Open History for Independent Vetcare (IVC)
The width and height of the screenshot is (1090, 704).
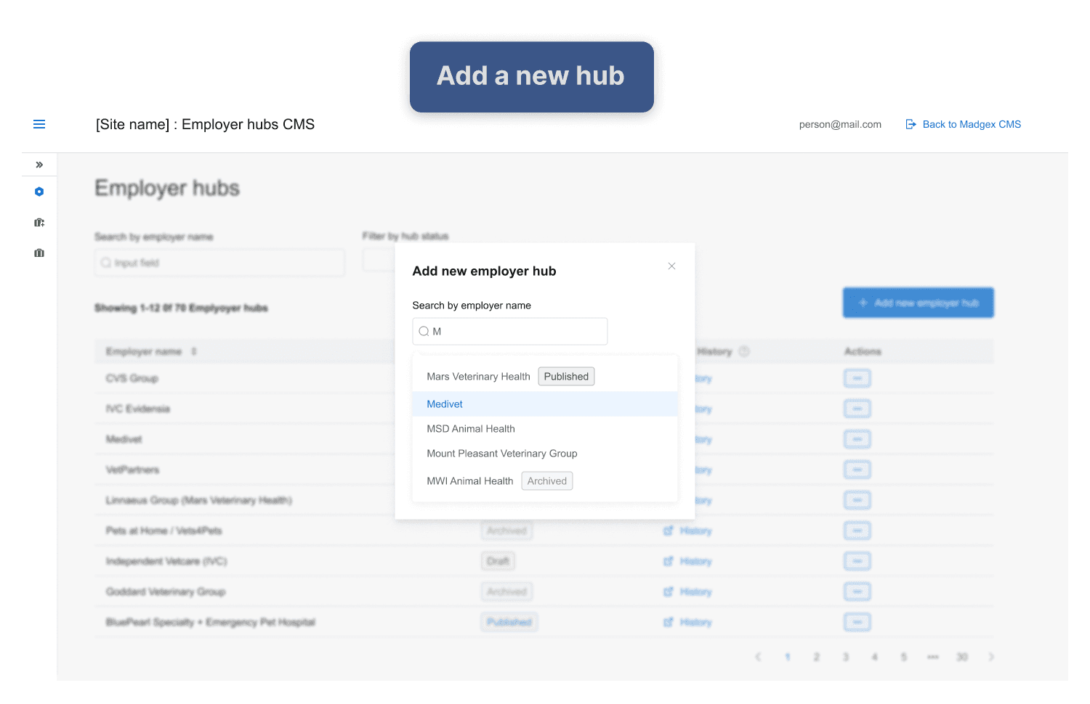pos(687,561)
